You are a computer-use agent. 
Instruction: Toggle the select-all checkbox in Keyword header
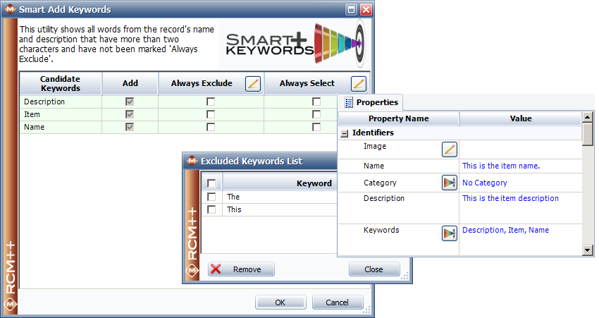pos(211,183)
